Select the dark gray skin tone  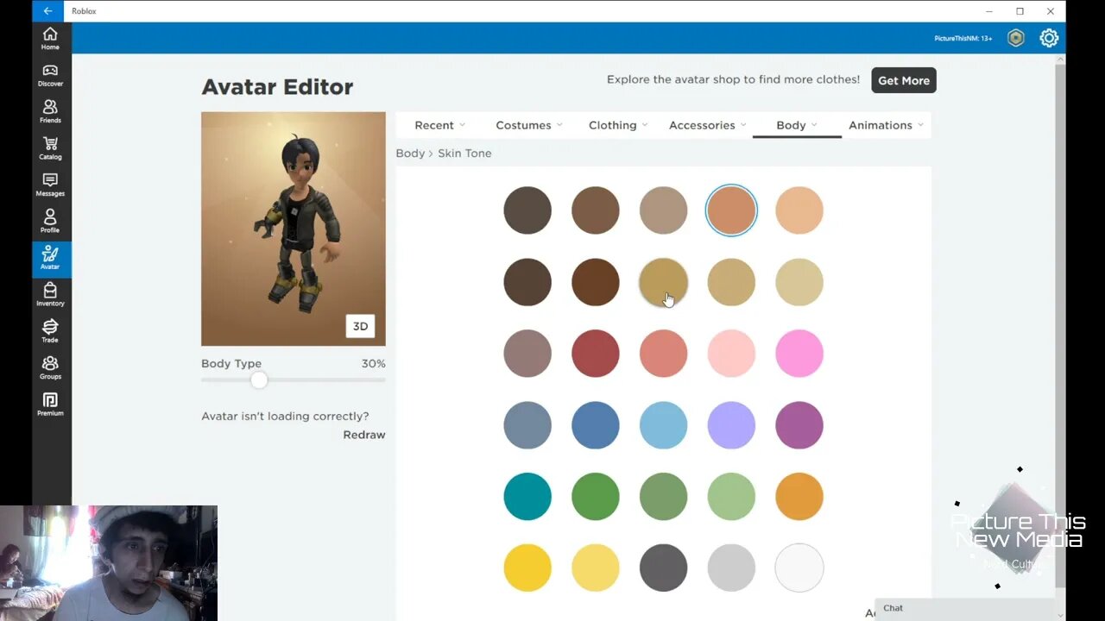pyautogui.click(x=663, y=568)
